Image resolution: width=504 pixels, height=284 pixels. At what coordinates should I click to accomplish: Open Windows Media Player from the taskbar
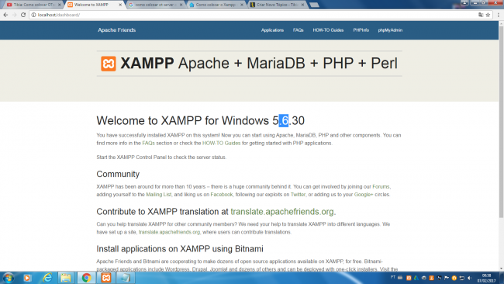tap(27, 278)
